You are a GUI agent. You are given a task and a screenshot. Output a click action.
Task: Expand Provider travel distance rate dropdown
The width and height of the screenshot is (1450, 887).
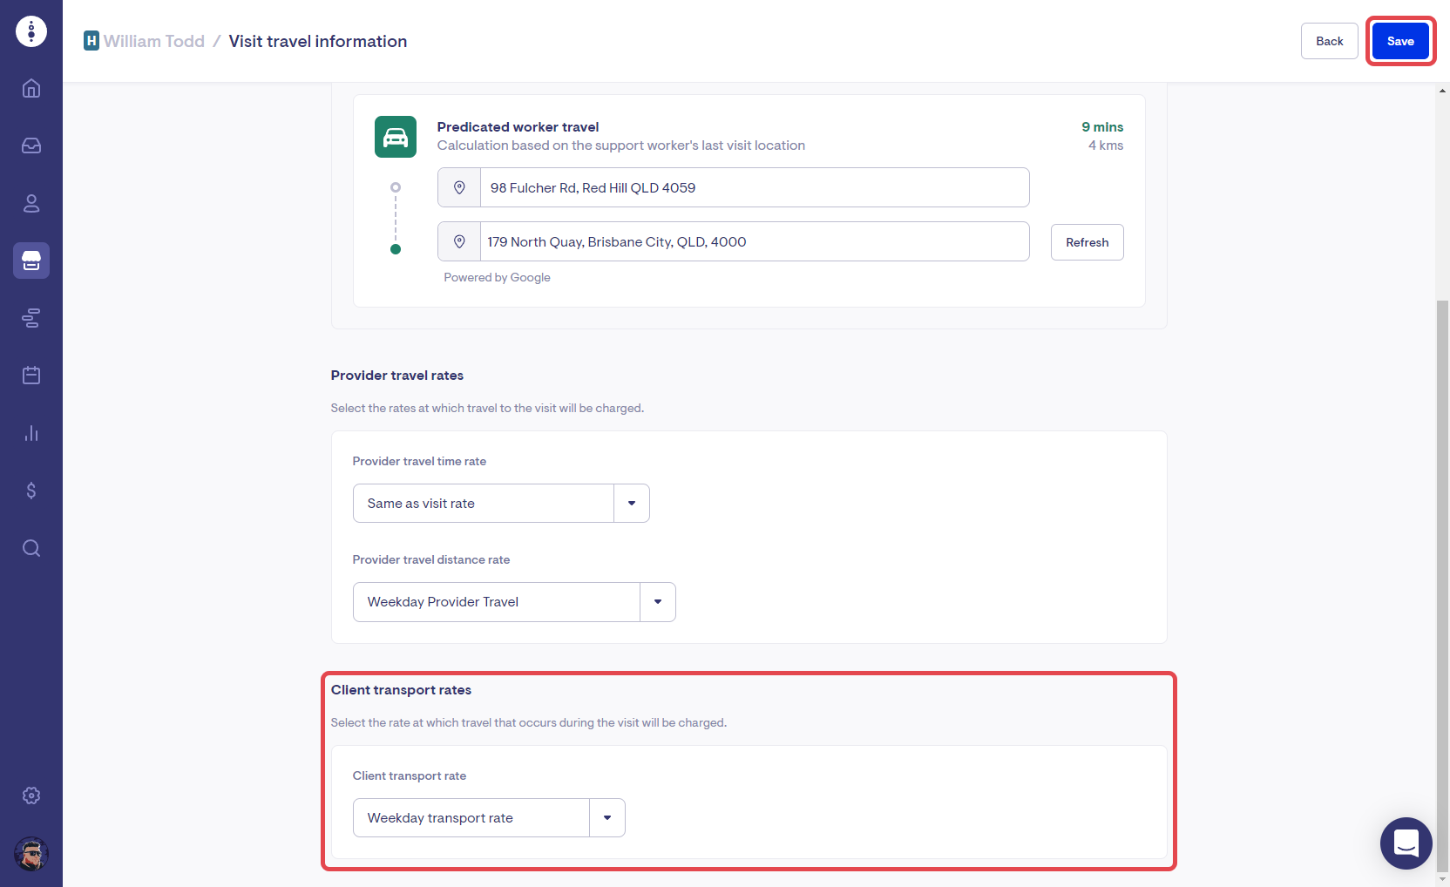click(x=514, y=602)
